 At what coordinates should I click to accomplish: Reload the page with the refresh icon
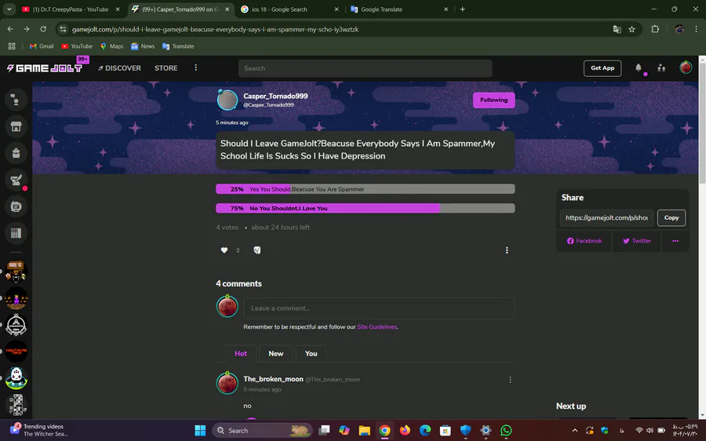[43, 29]
